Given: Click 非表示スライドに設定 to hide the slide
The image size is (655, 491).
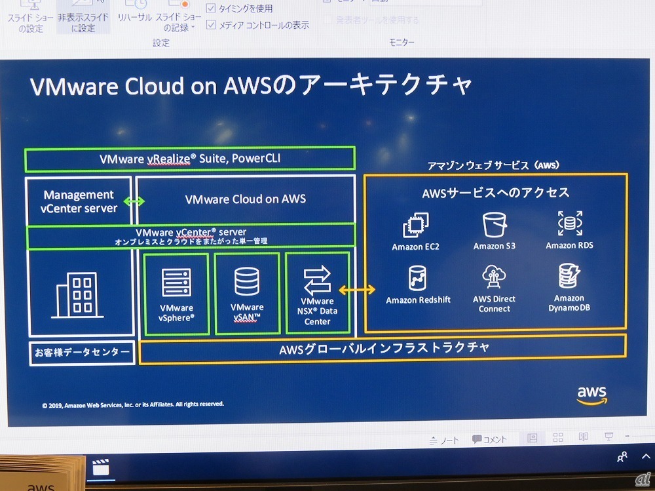Looking at the screenshot, I should point(83,17).
